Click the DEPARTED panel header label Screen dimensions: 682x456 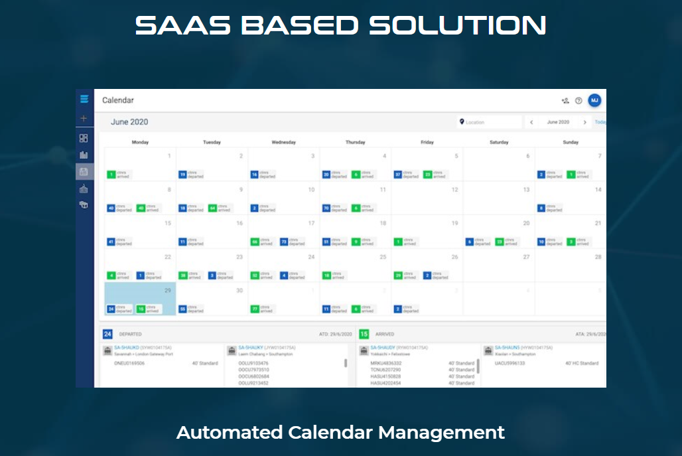pos(131,334)
